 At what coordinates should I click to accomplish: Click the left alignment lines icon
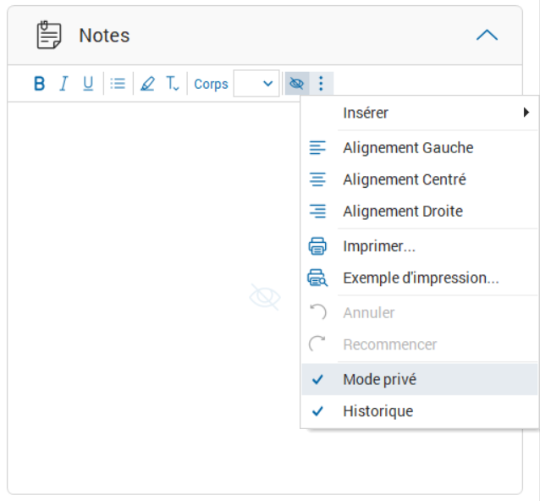point(317,148)
